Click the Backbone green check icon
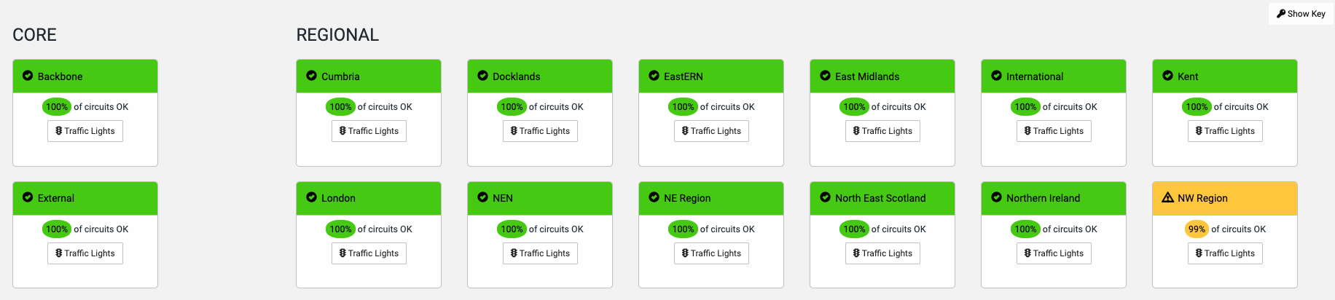Screen dimensions: 1335x300 [x=28, y=76]
